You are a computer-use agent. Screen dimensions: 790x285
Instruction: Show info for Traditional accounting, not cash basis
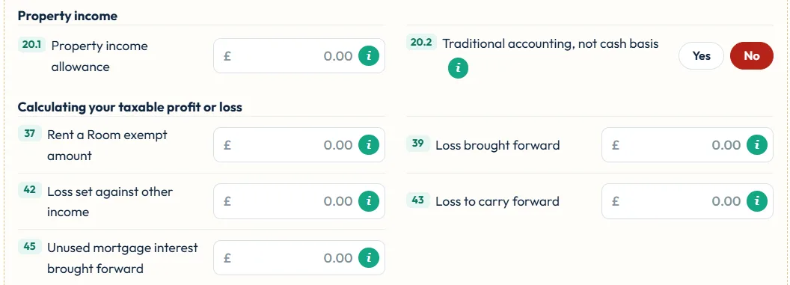click(x=458, y=68)
